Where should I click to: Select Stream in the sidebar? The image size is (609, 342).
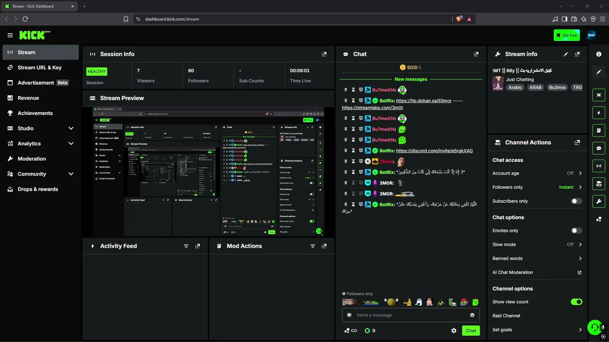click(x=40, y=52)
